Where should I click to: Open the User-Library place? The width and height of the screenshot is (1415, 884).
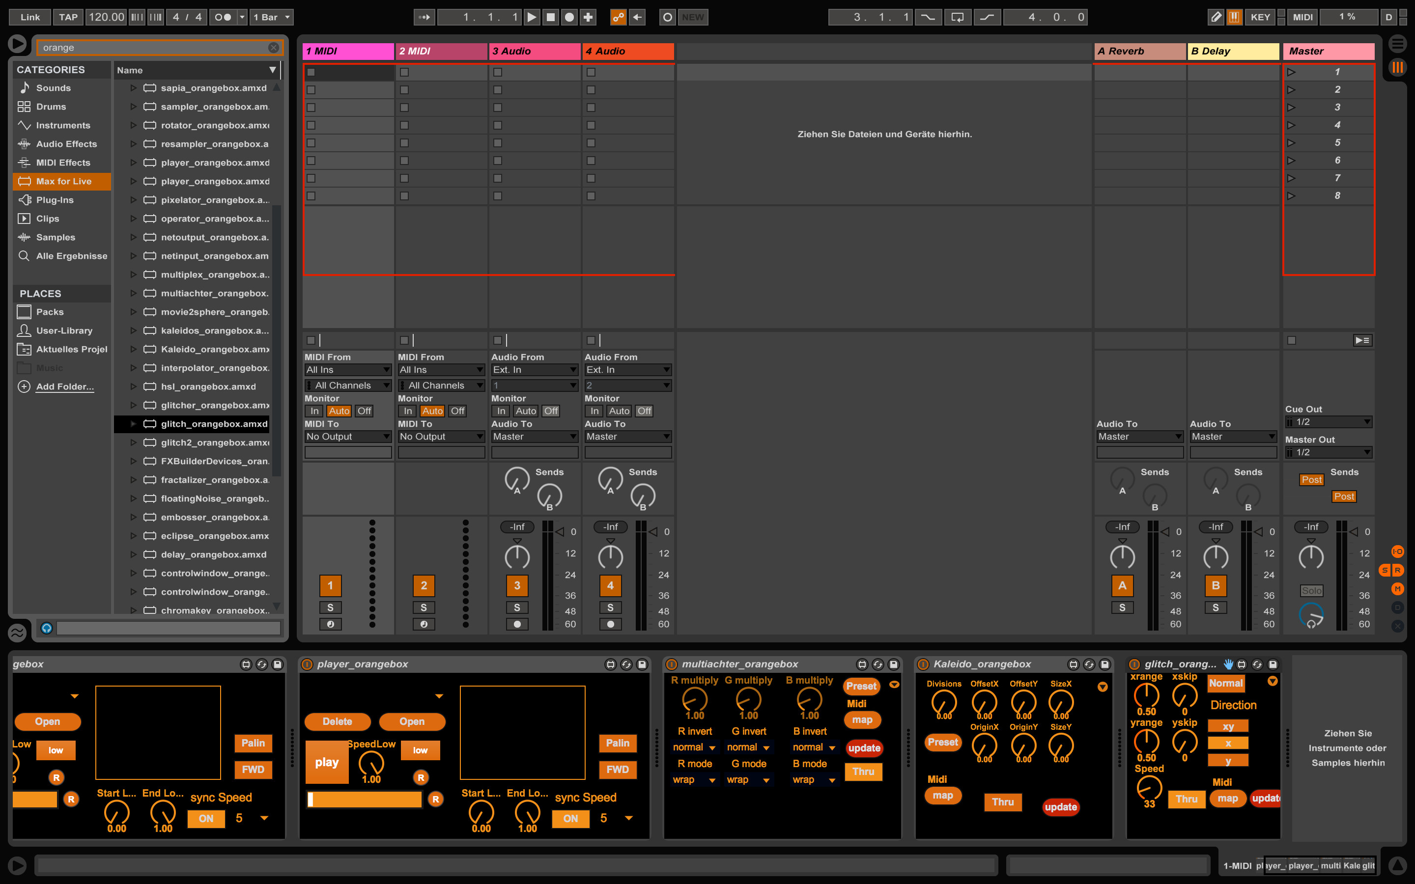click(64, 331)
